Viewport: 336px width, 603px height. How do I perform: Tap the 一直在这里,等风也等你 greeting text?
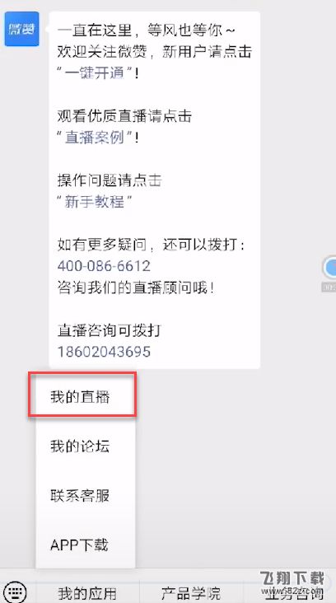pyautogui.click(x=146, y=30)
